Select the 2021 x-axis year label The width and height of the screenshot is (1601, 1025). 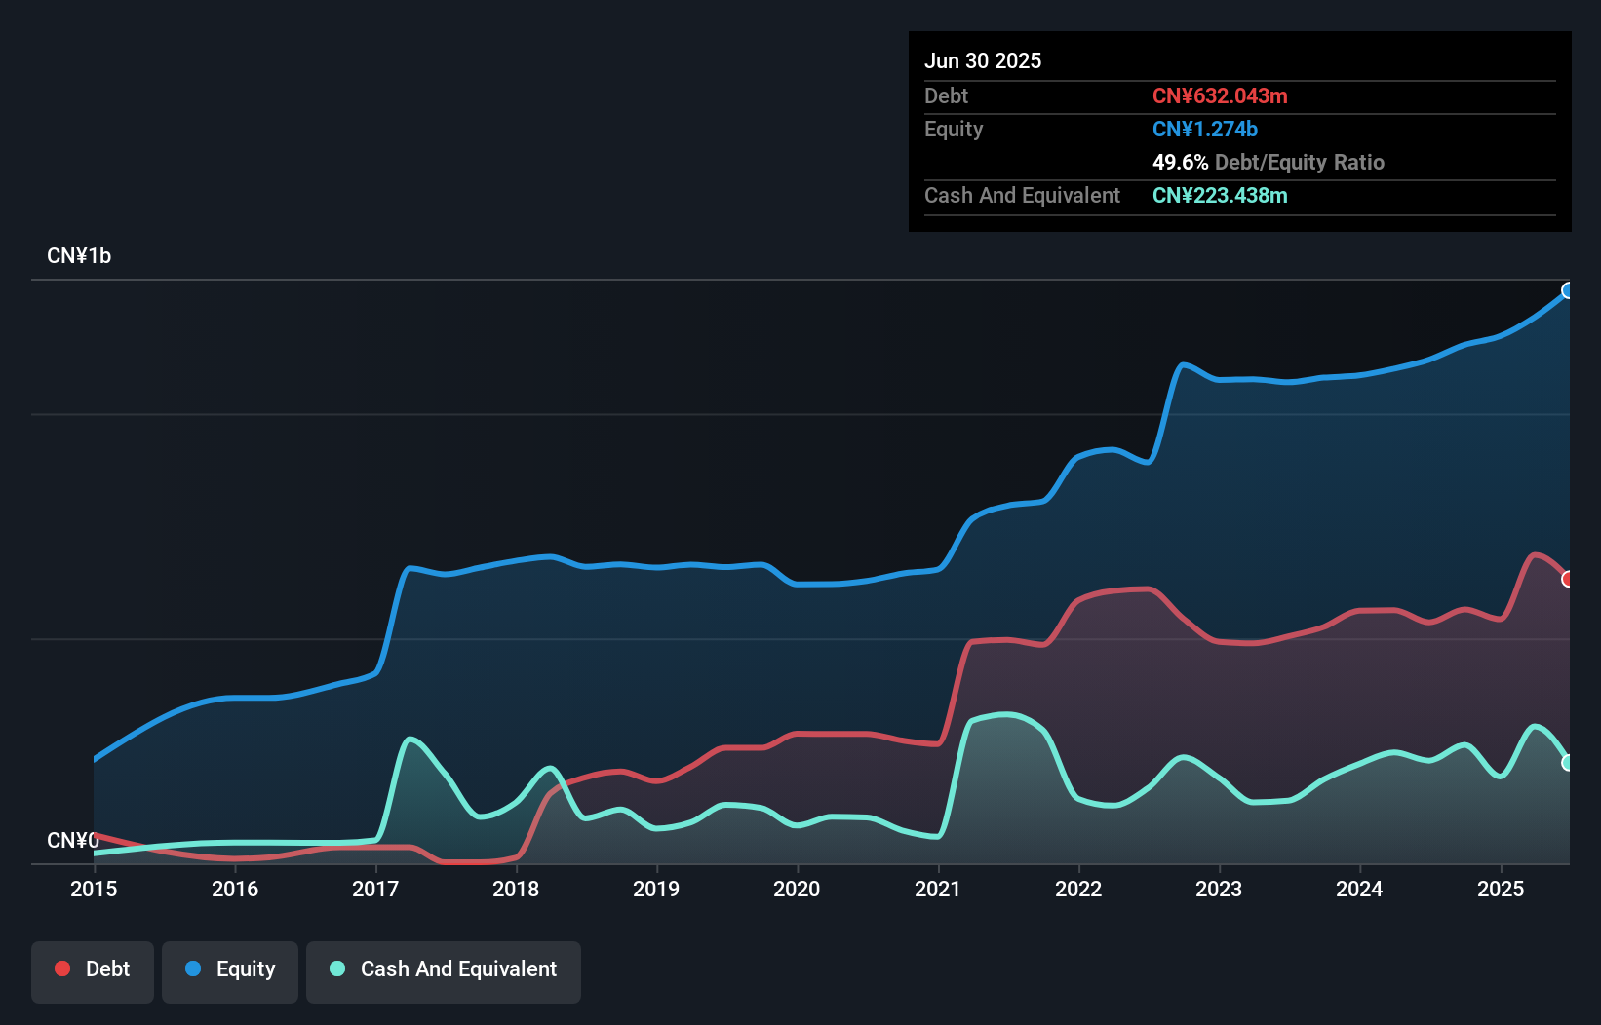[938, 889]
